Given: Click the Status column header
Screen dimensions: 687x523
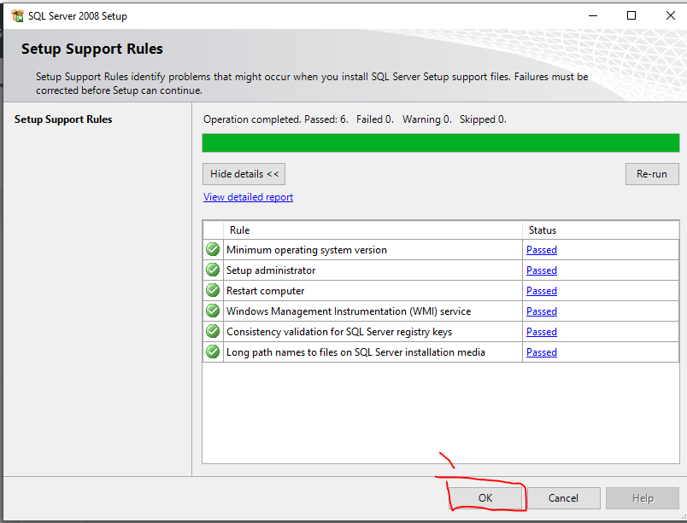Looking at the screenshot, I should (x=601, y=230).
